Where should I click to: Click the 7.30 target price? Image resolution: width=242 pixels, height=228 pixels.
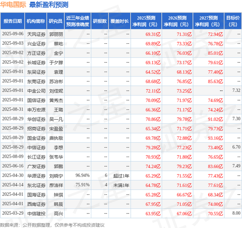[x=236, y=119]
